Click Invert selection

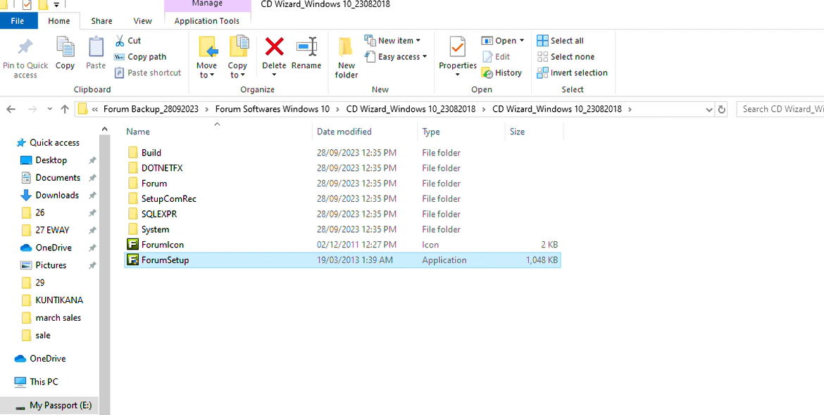(x=572, y=72)
